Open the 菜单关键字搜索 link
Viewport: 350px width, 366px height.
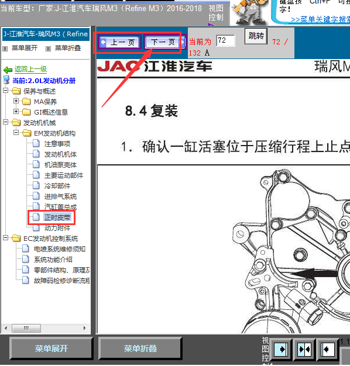(320, 19)
